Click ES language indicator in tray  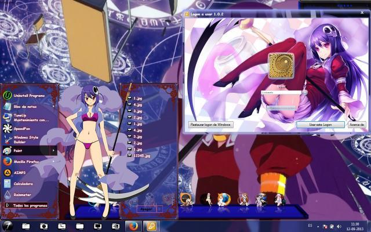[x=310, y=226]
